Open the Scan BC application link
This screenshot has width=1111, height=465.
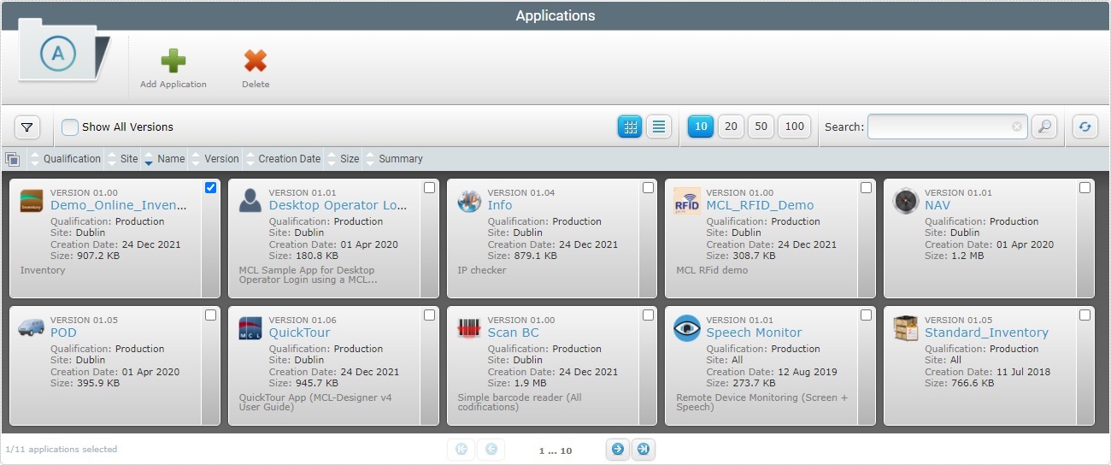pos(514,333)
